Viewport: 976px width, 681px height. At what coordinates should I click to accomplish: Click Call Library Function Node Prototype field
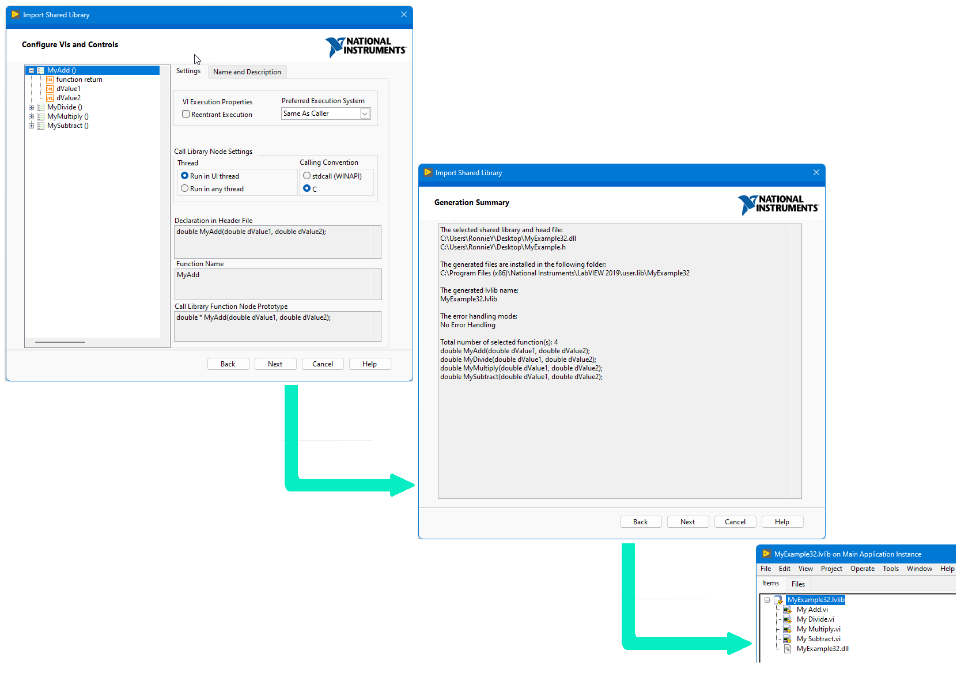coord(278,326)
